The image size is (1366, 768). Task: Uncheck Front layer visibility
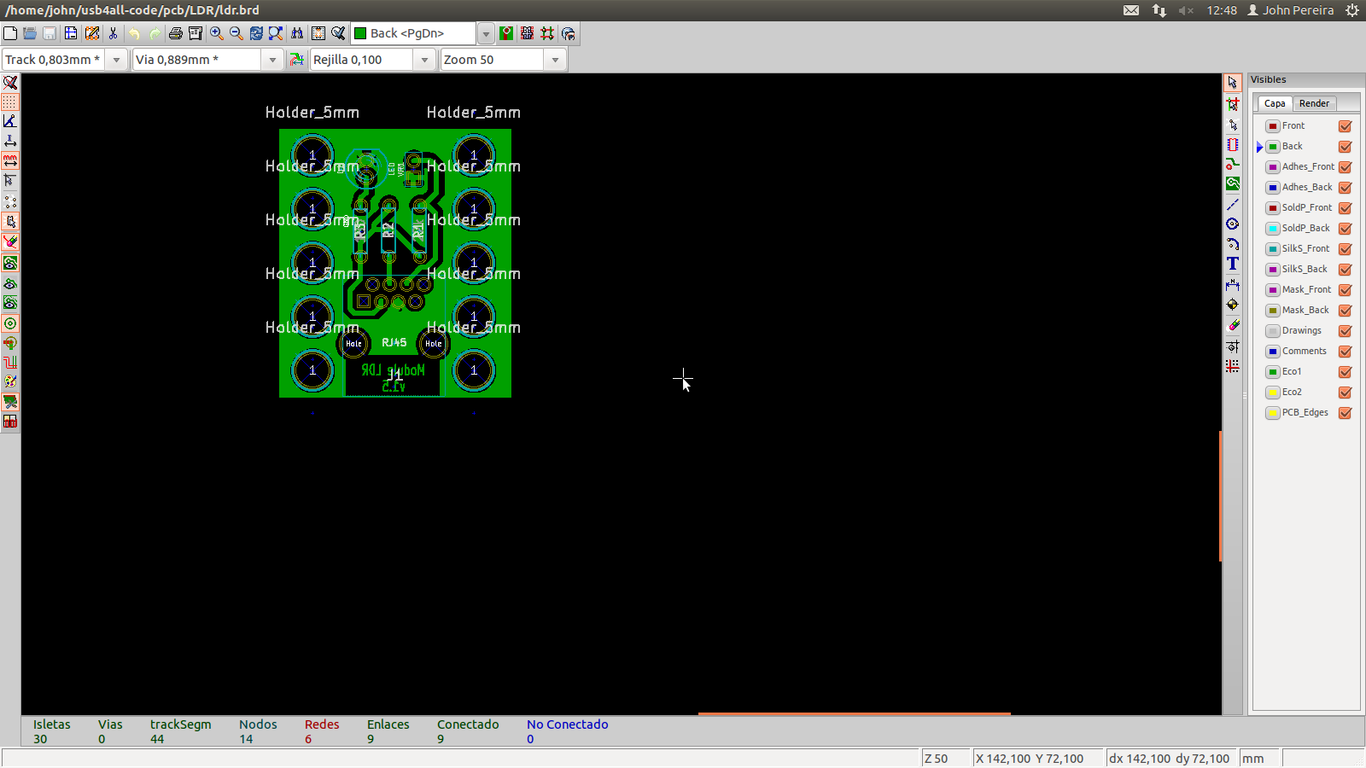[x=1346, y=126]
